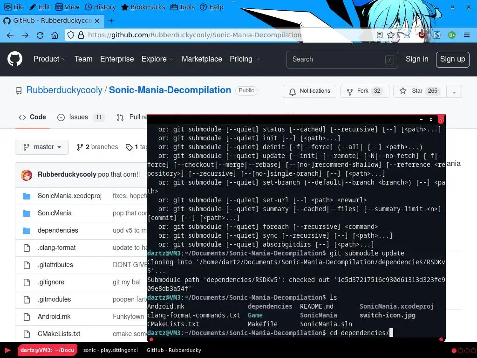477x358 pixels.
Task: Open the Bookmarks menu
Action: point(143,7)
